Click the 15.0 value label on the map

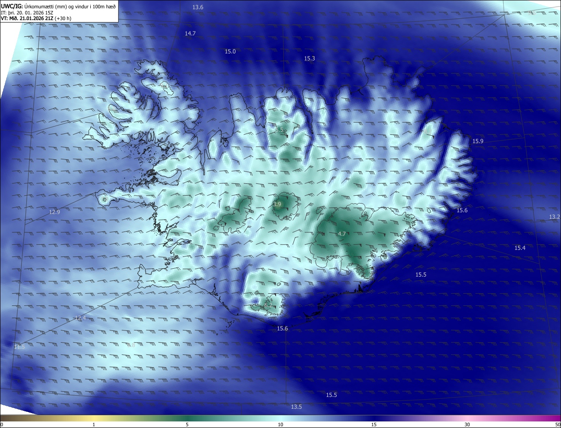point(230,52)
